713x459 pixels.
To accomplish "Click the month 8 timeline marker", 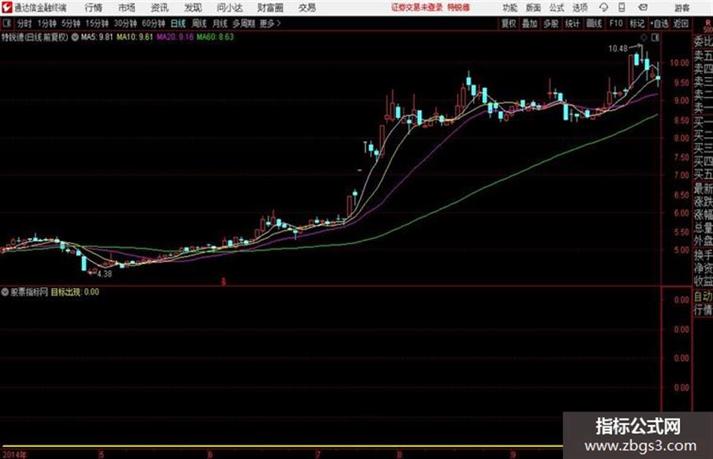I will click(399, 454).
